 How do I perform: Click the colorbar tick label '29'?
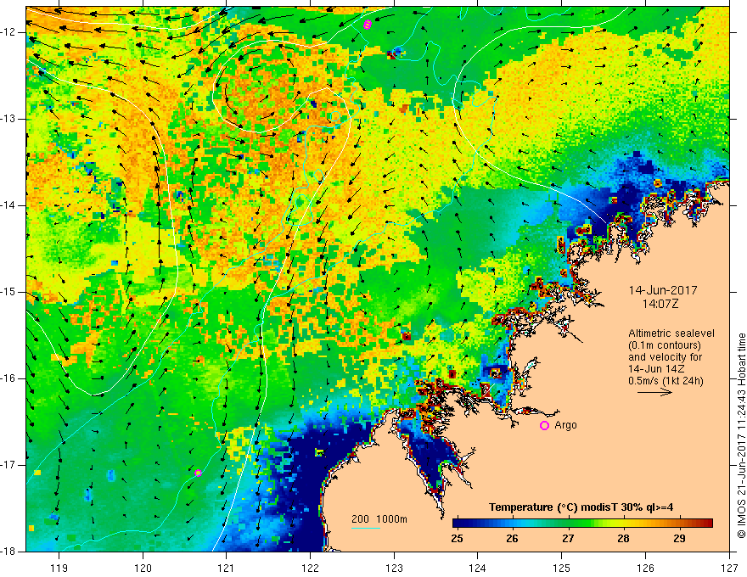pos(679,539)
